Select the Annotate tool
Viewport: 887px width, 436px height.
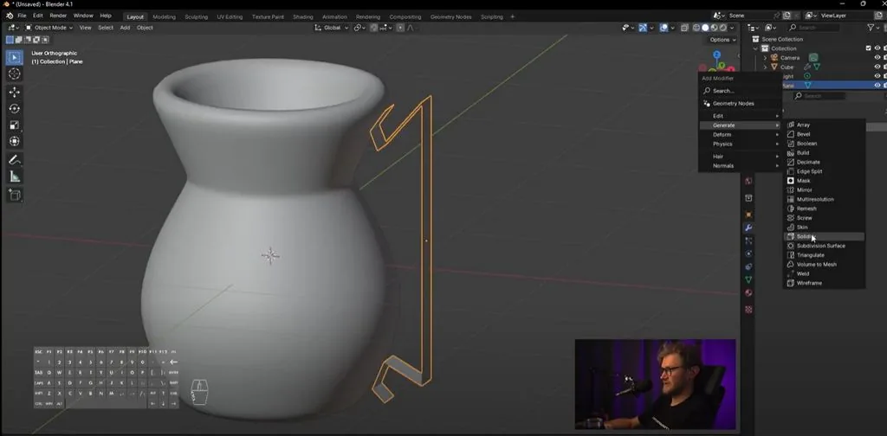pyautogui.click(x=15, y=160)
